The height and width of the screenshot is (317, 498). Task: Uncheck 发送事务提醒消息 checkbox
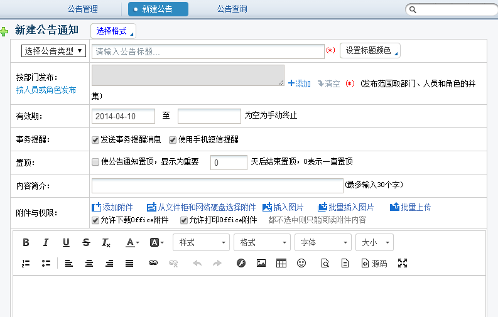point(95,139)
